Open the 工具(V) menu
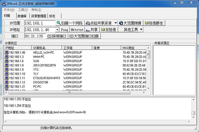The image size is (199, 132). [23, 10]
